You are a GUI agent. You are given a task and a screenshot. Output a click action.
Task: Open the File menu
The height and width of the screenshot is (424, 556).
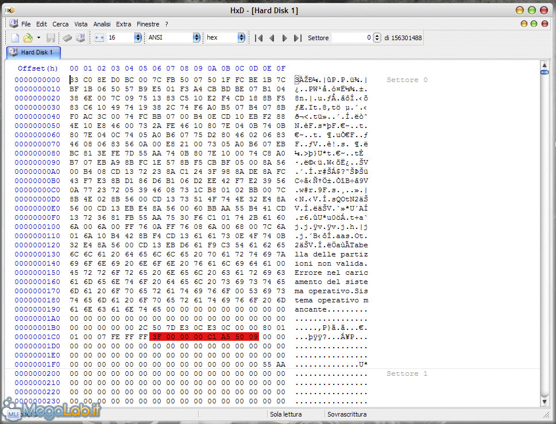(x=26, y=24)
